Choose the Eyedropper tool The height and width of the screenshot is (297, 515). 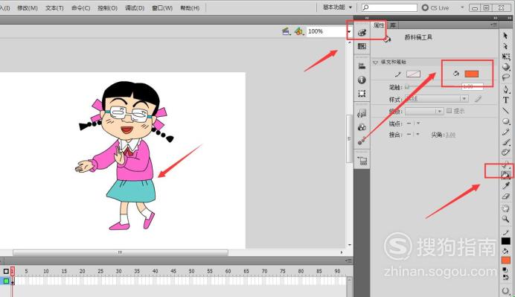(x=506, y=185)
